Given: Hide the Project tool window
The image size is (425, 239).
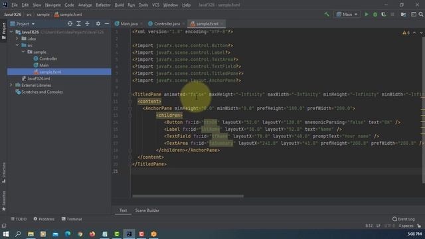Looking at the screenshot, I should click(x=107, y=24).
